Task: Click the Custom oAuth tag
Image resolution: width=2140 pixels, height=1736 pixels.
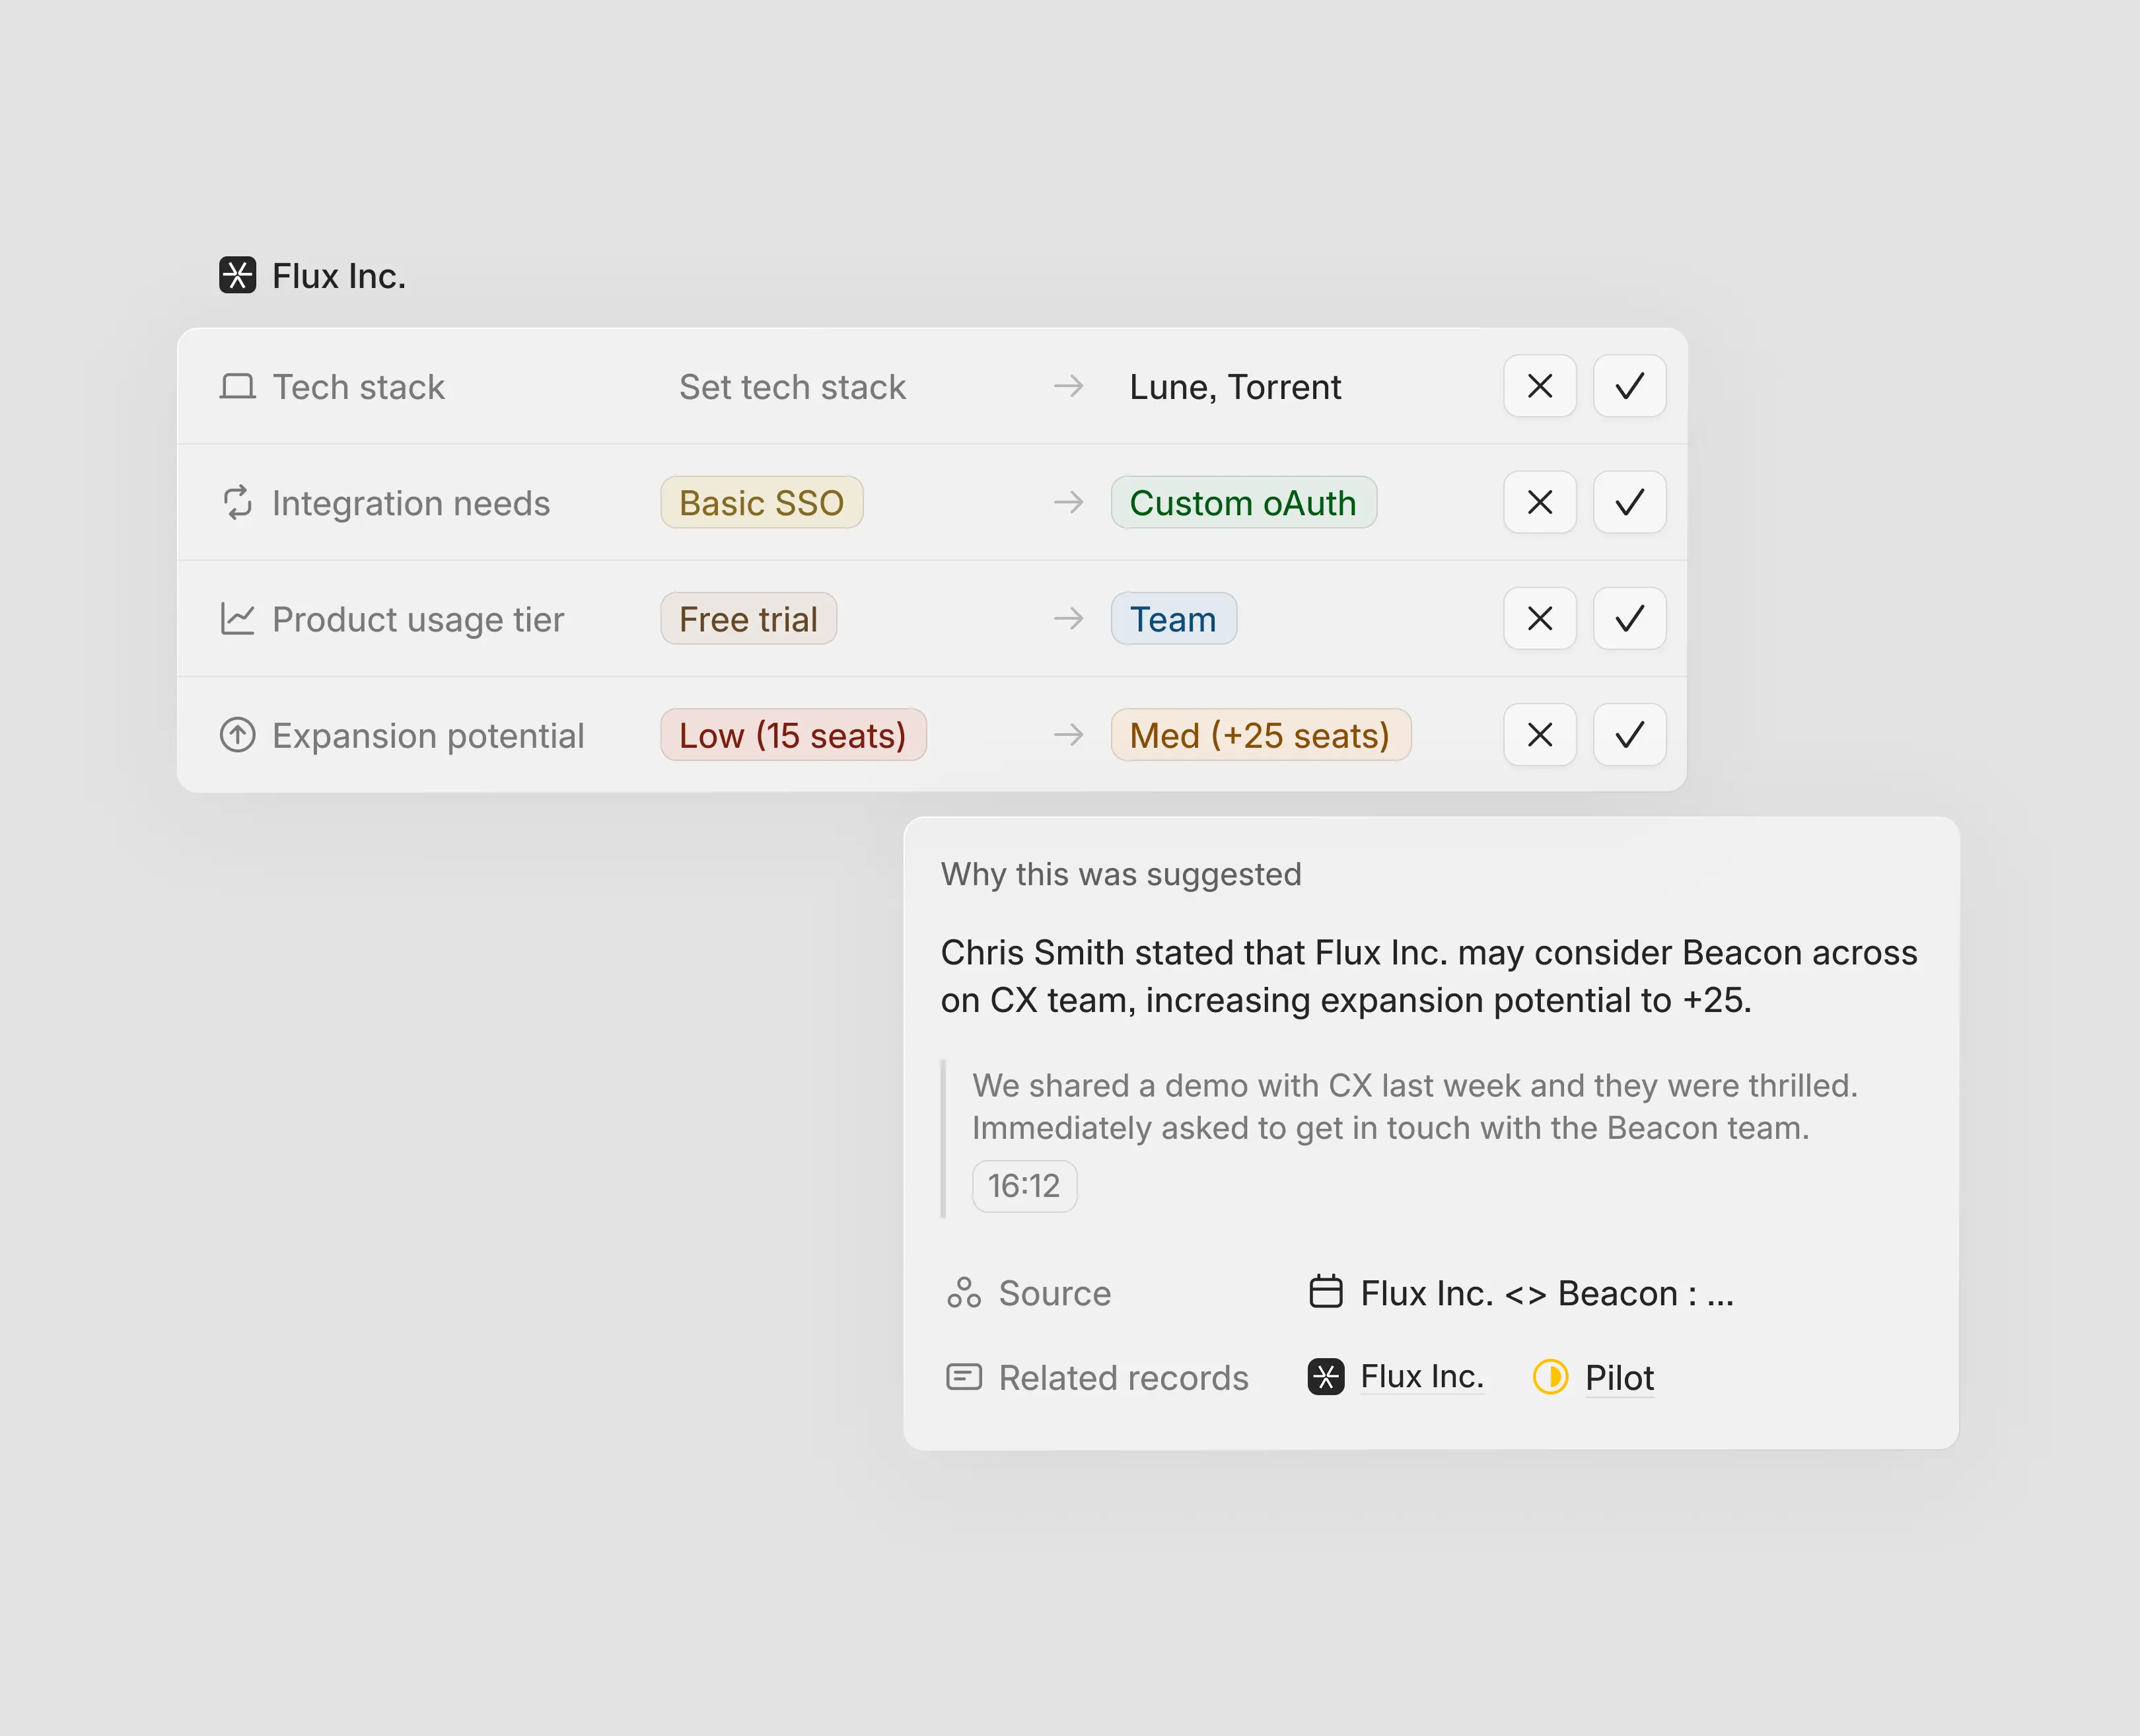Action: coord(1243,502)
